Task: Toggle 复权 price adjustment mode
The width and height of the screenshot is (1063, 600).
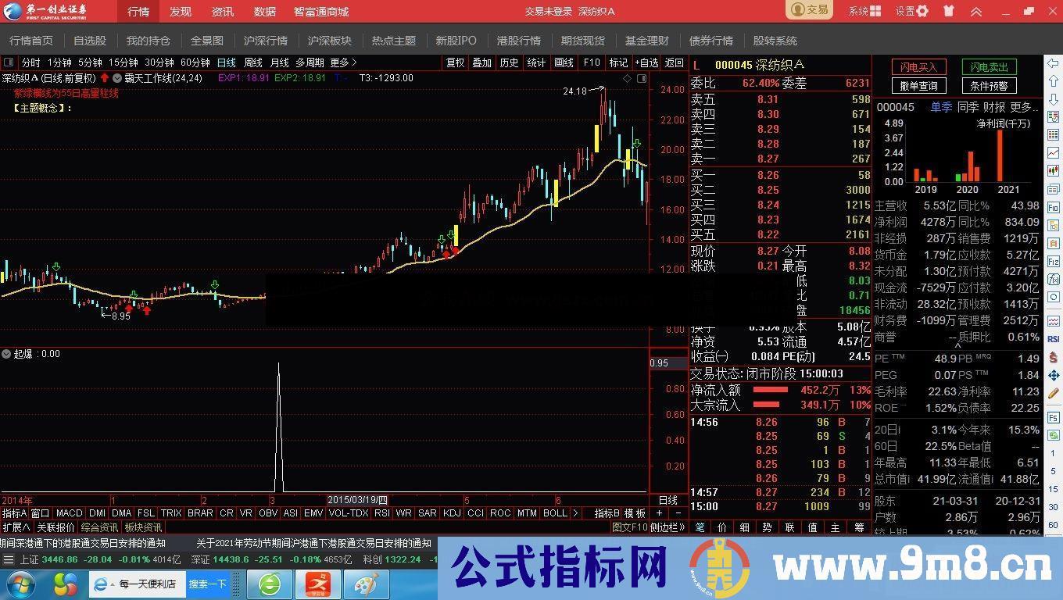Action: [x=456, y=62]
